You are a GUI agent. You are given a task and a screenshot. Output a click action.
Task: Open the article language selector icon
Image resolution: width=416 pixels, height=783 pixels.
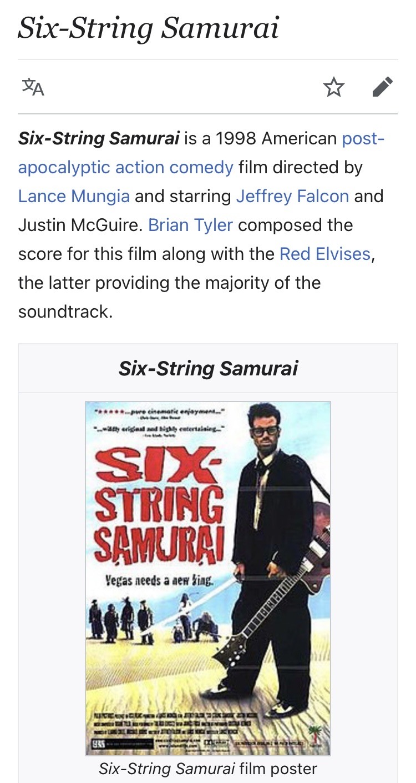(x=33, y=87)
